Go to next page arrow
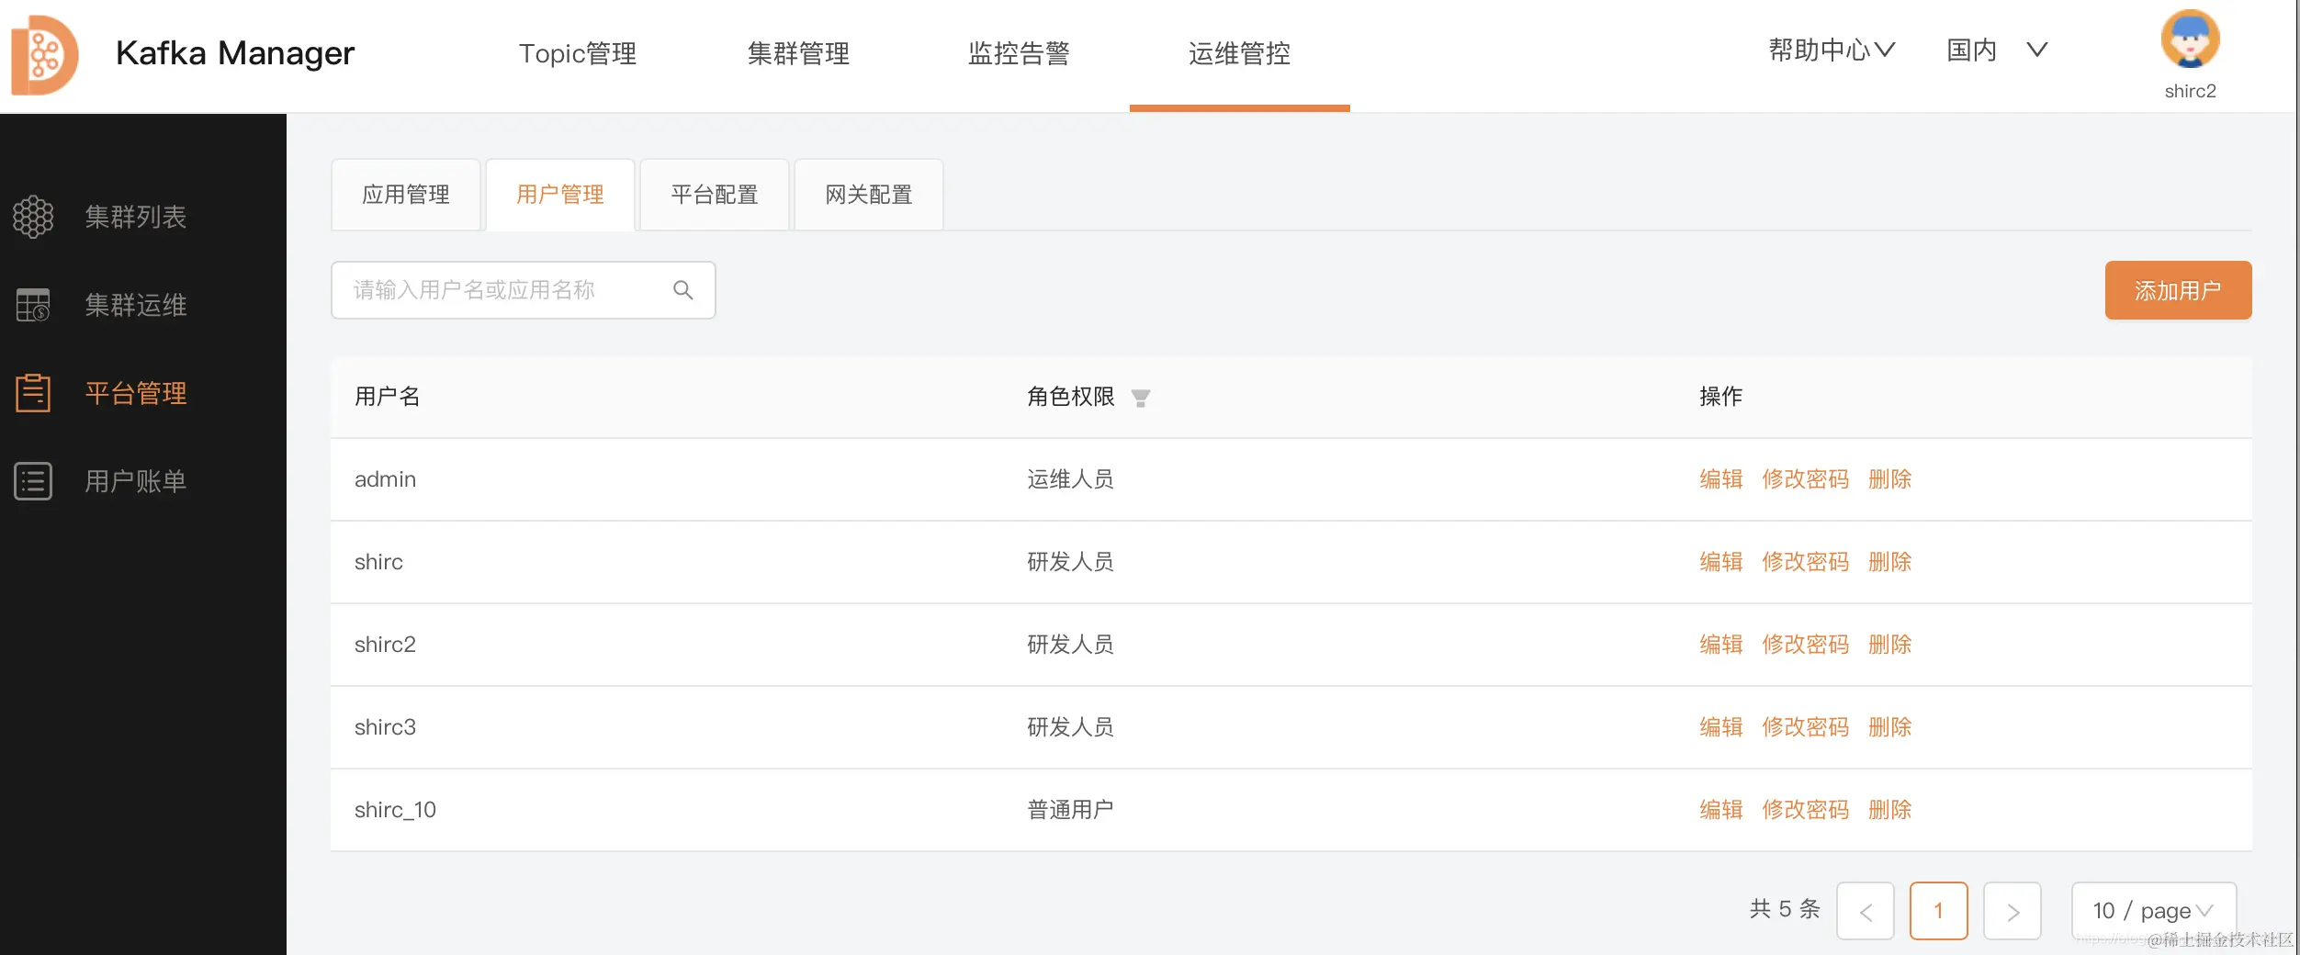2300x955 pixels. pyautogui.click(x=2012, y=911)
